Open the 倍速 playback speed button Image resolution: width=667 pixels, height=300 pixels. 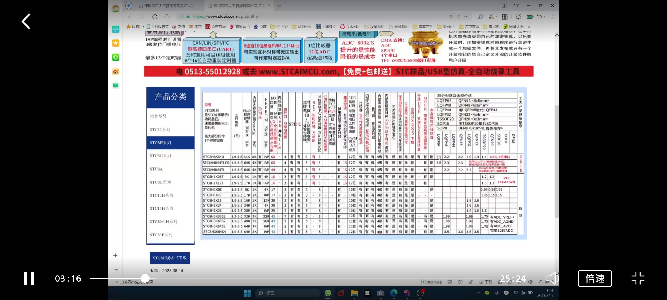click(x=595, y=278)
